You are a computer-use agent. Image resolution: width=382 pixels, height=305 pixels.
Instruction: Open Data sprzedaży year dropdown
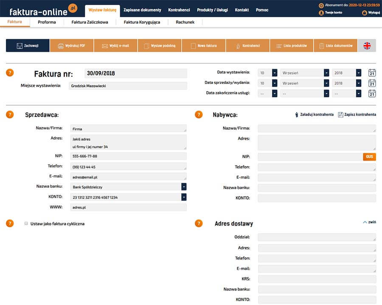(x=346, y=83)
